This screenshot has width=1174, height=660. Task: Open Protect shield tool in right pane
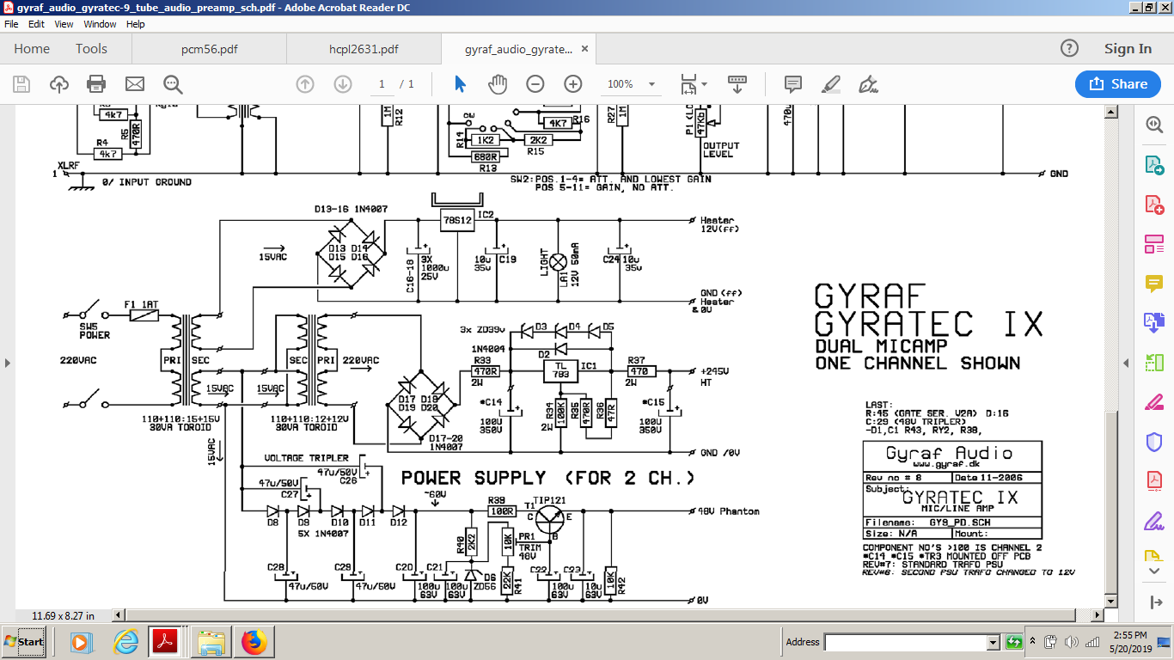(1153, 442)
